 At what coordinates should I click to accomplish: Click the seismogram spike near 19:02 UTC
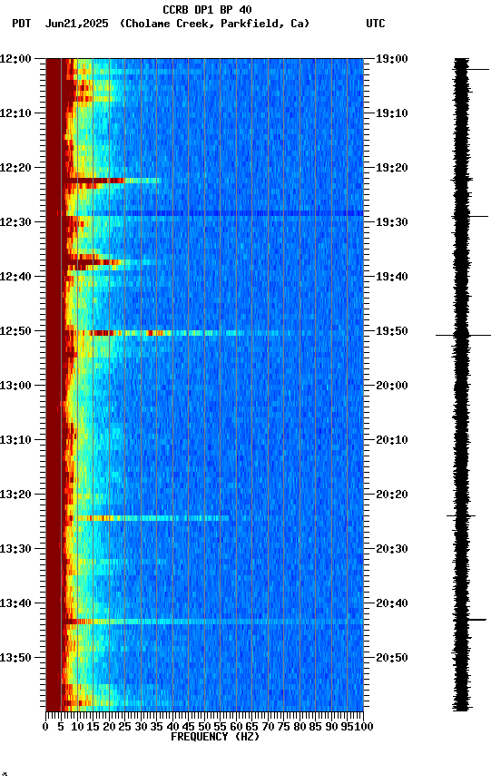point(472,70)
